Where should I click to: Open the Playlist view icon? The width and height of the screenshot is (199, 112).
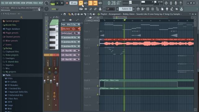[x=138, y=9]
